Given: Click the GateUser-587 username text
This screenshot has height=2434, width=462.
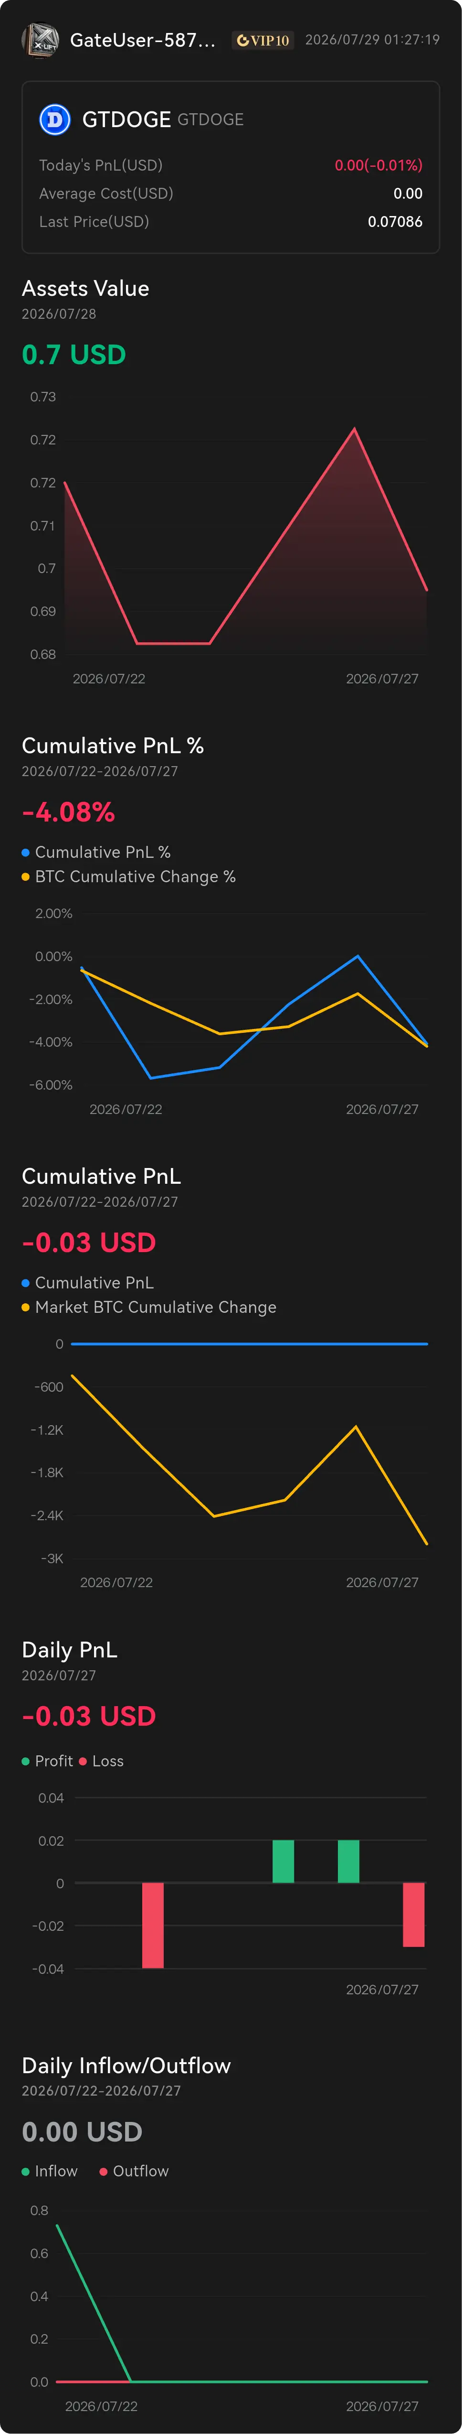Looking at the screenshot, I should coord(142,40).
